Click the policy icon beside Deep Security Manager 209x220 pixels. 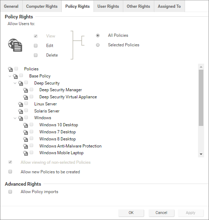coord(25,90)
